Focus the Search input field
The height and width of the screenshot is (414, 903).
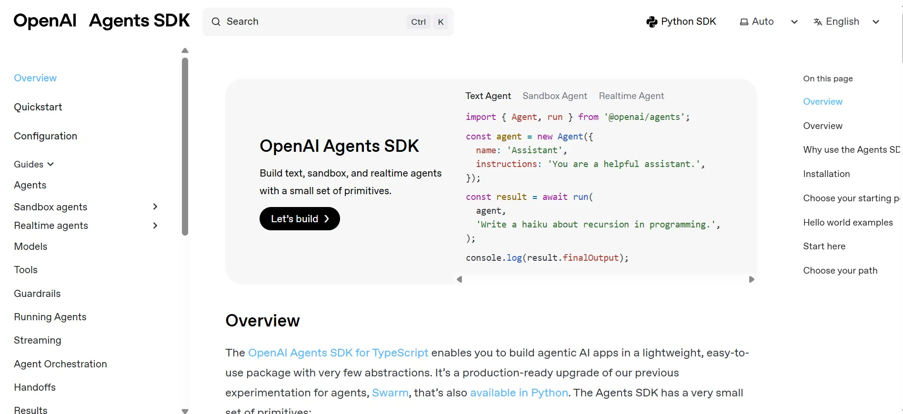coord(328,22)
